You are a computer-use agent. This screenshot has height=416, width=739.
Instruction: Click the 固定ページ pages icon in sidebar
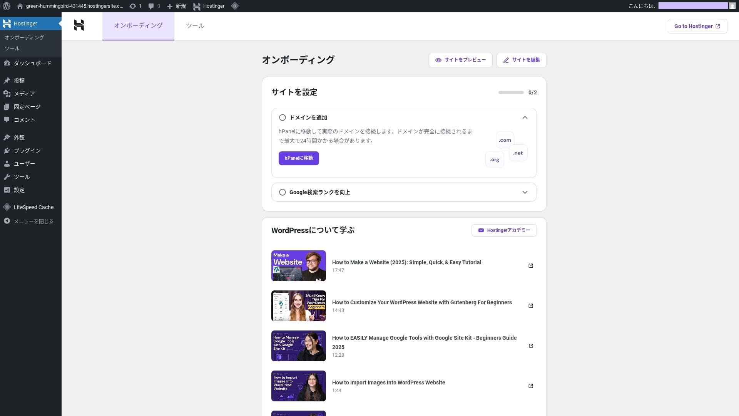pyautogui.click(x=7, y=107)
